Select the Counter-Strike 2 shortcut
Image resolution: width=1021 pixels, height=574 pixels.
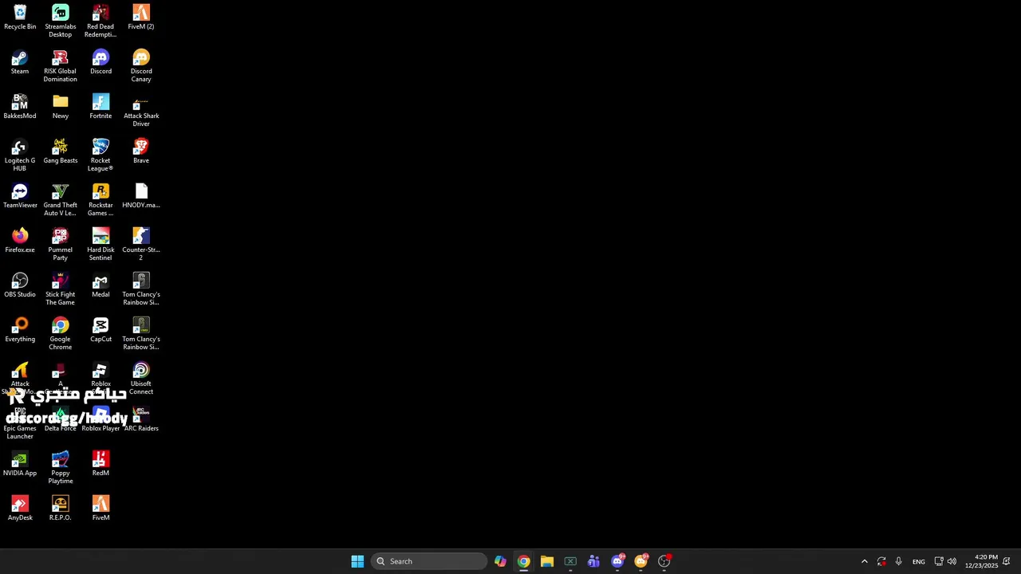141,245
